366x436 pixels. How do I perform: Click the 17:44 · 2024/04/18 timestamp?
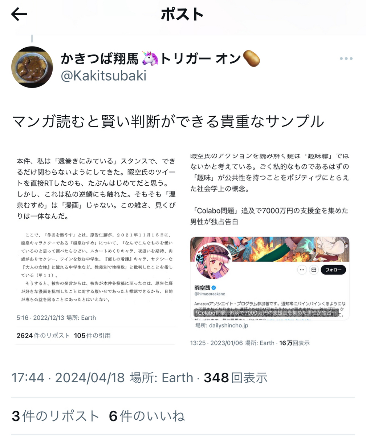[68, 378]
